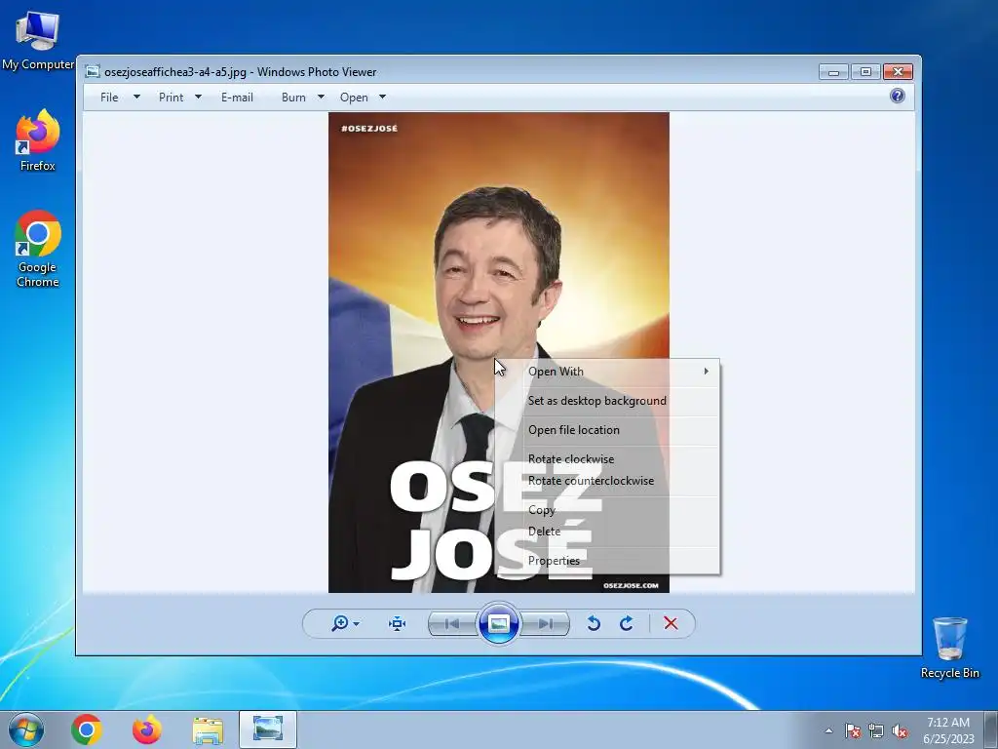
Task: Click the E-mail toolbar button
Action: 238,98
